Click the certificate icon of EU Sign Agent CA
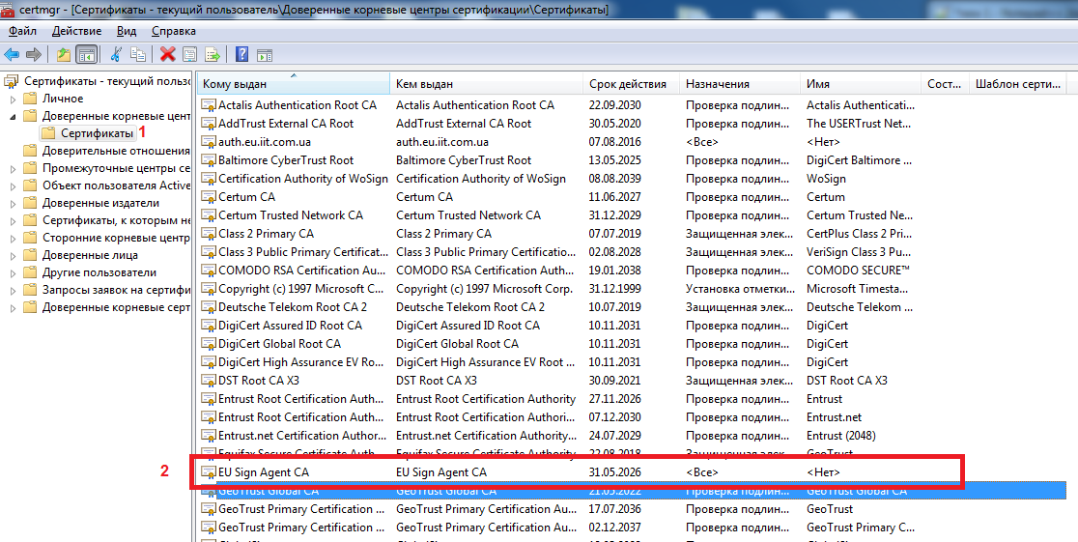The height and width of the screenshot is (542, 1078). [x=209, y=472]
